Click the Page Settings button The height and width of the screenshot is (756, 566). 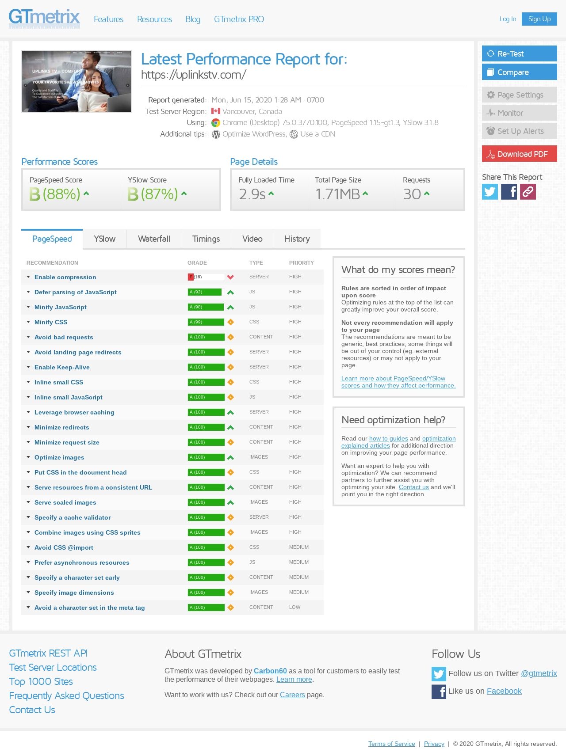520,95
